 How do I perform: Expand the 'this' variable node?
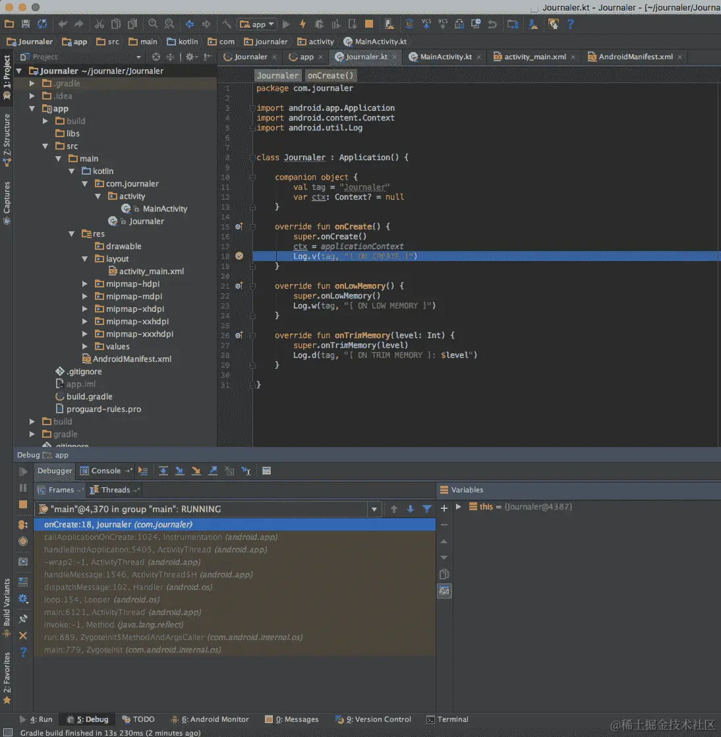click(x=458, y=507)
